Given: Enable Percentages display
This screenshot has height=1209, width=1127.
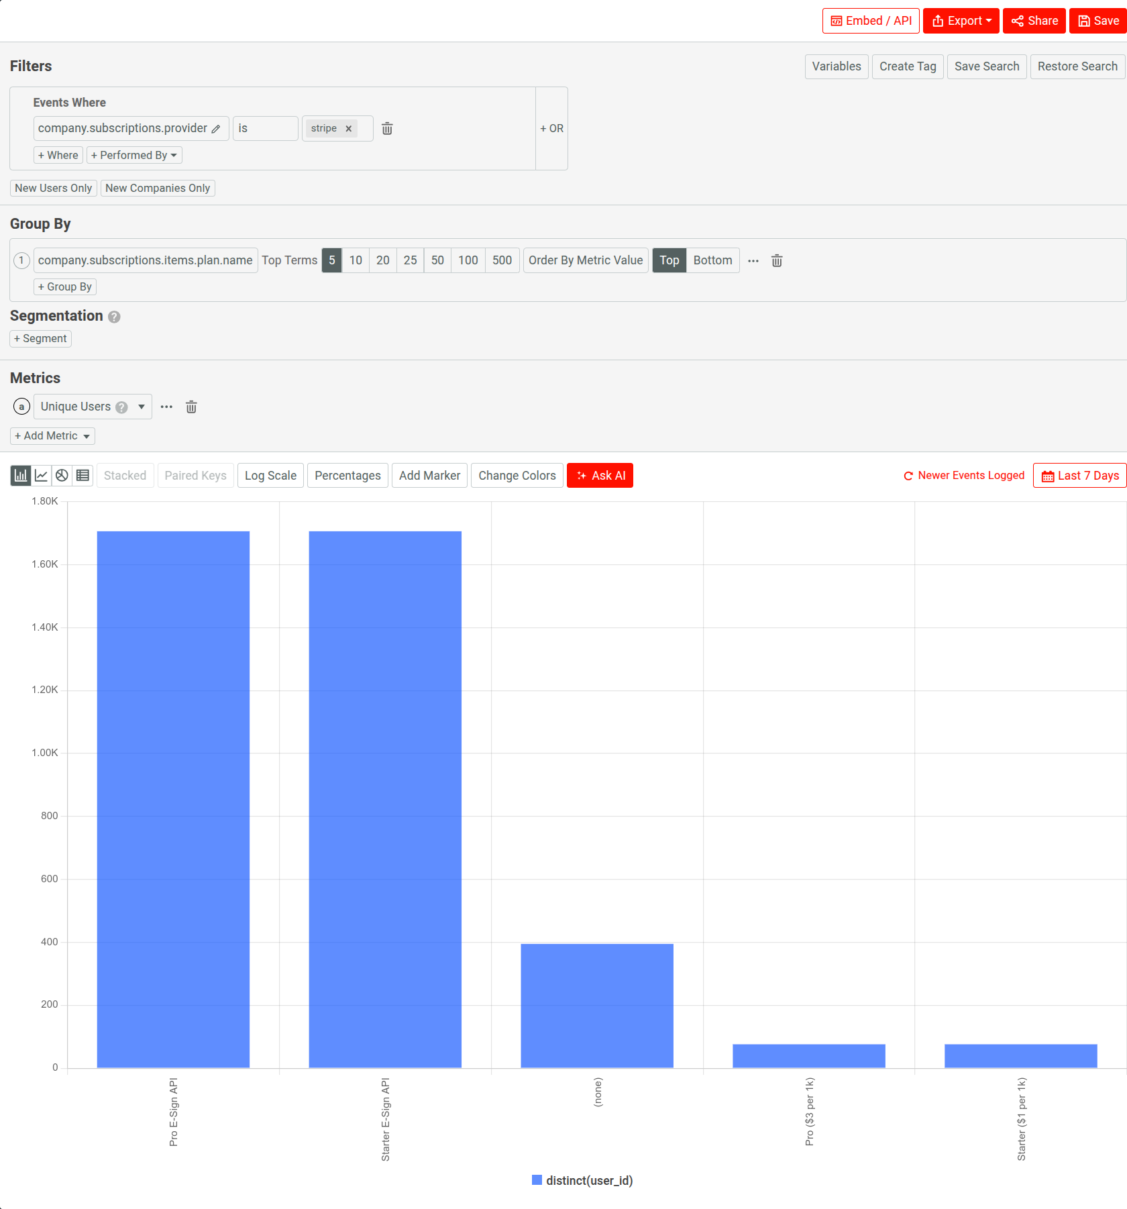Looking at the screenshot, I should coord(347,475).
